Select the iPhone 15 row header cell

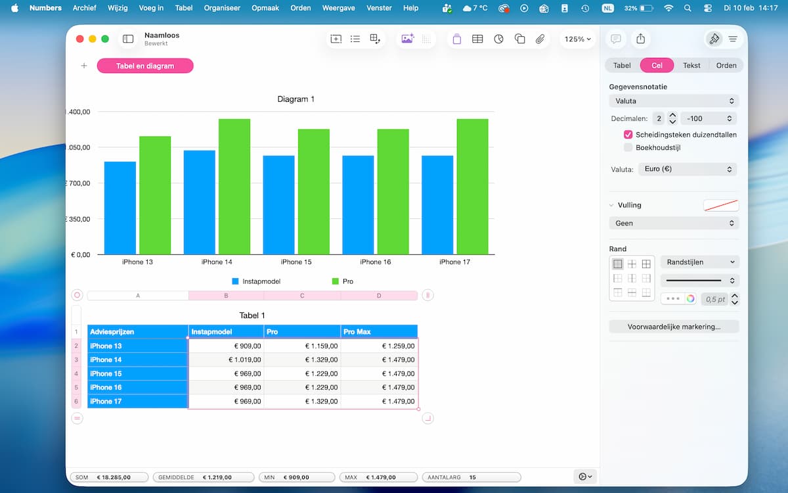point(138,373)
